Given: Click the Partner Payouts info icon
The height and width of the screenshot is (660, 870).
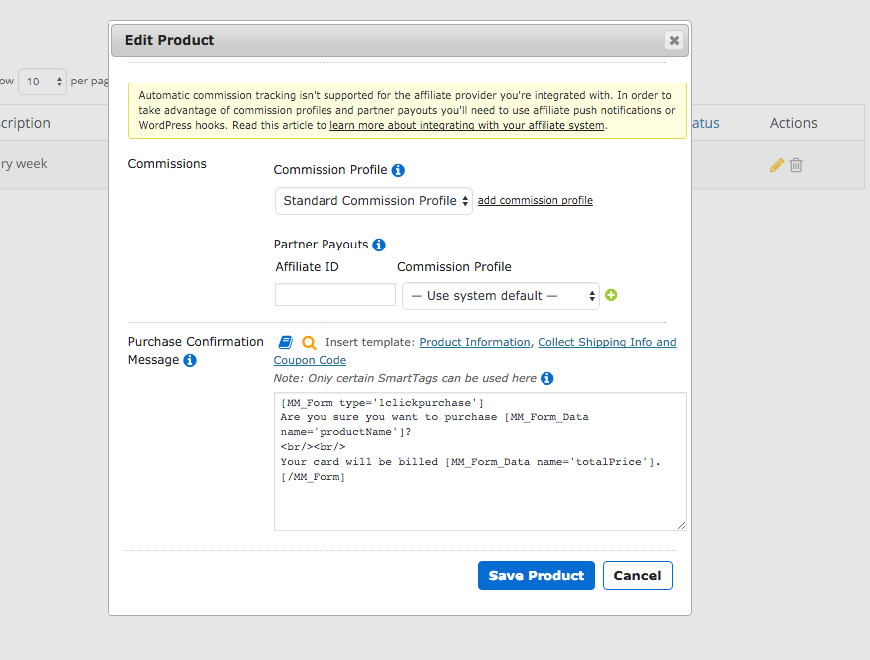Looking at the screenshot, I should [379, 245].
